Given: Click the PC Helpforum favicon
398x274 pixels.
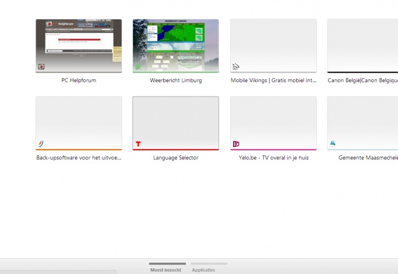Looking at the screenshot, I should pyautogui.click(x=41, y=66).
